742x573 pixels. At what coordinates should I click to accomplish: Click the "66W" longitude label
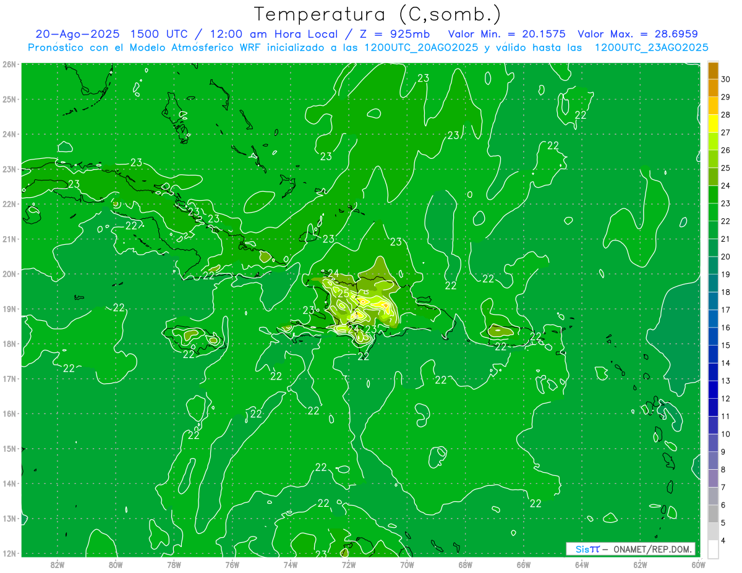pos(523,564)
